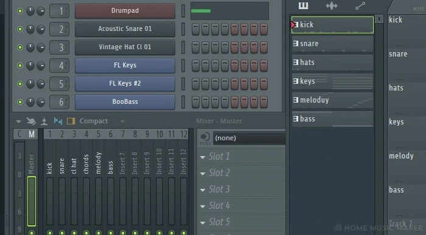426x235 pixels.
Task: Click pattern icon beside snare
Action: 296,43
